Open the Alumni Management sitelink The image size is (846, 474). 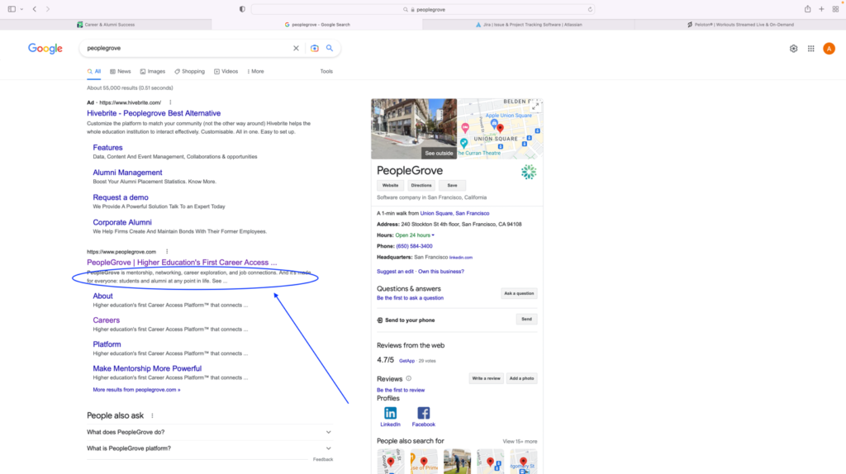click(x=127, y=173)
